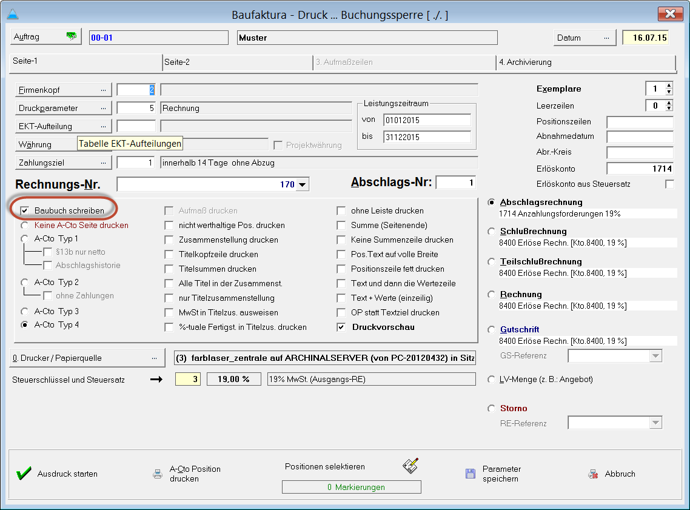Select the Schlußrechnung radio button
The image size is (690, 510).
click(492, 232)
